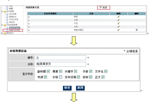This screenshot has height=102, width=149.
Task: Uncheck the 文件名 checkbox
Action: click(x=106, y=71)
